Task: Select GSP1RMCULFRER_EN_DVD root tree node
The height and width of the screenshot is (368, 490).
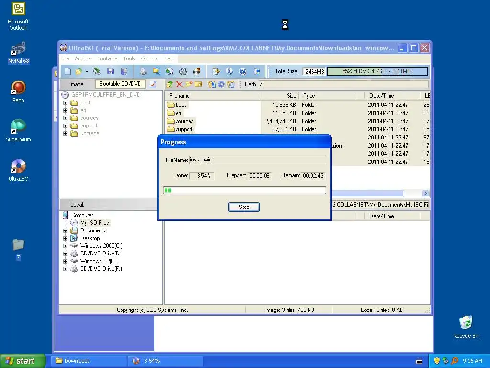Action: [x=106, y=95]
